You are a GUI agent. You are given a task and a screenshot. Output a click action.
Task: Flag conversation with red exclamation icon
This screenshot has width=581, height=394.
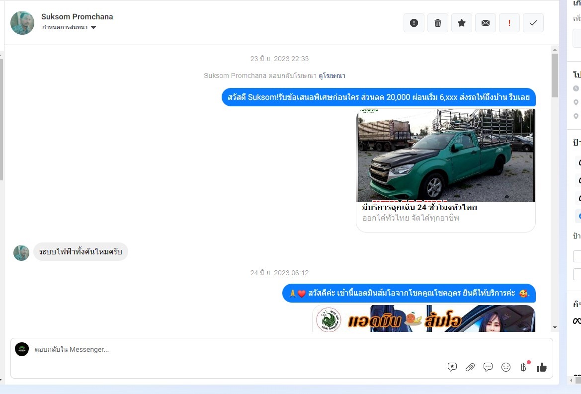click(509, 23)
